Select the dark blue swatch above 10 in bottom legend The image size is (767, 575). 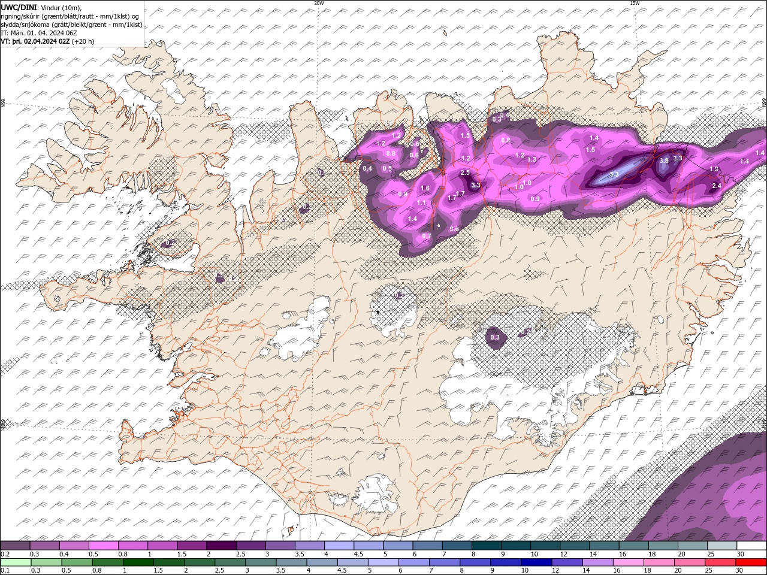[536, 562]
